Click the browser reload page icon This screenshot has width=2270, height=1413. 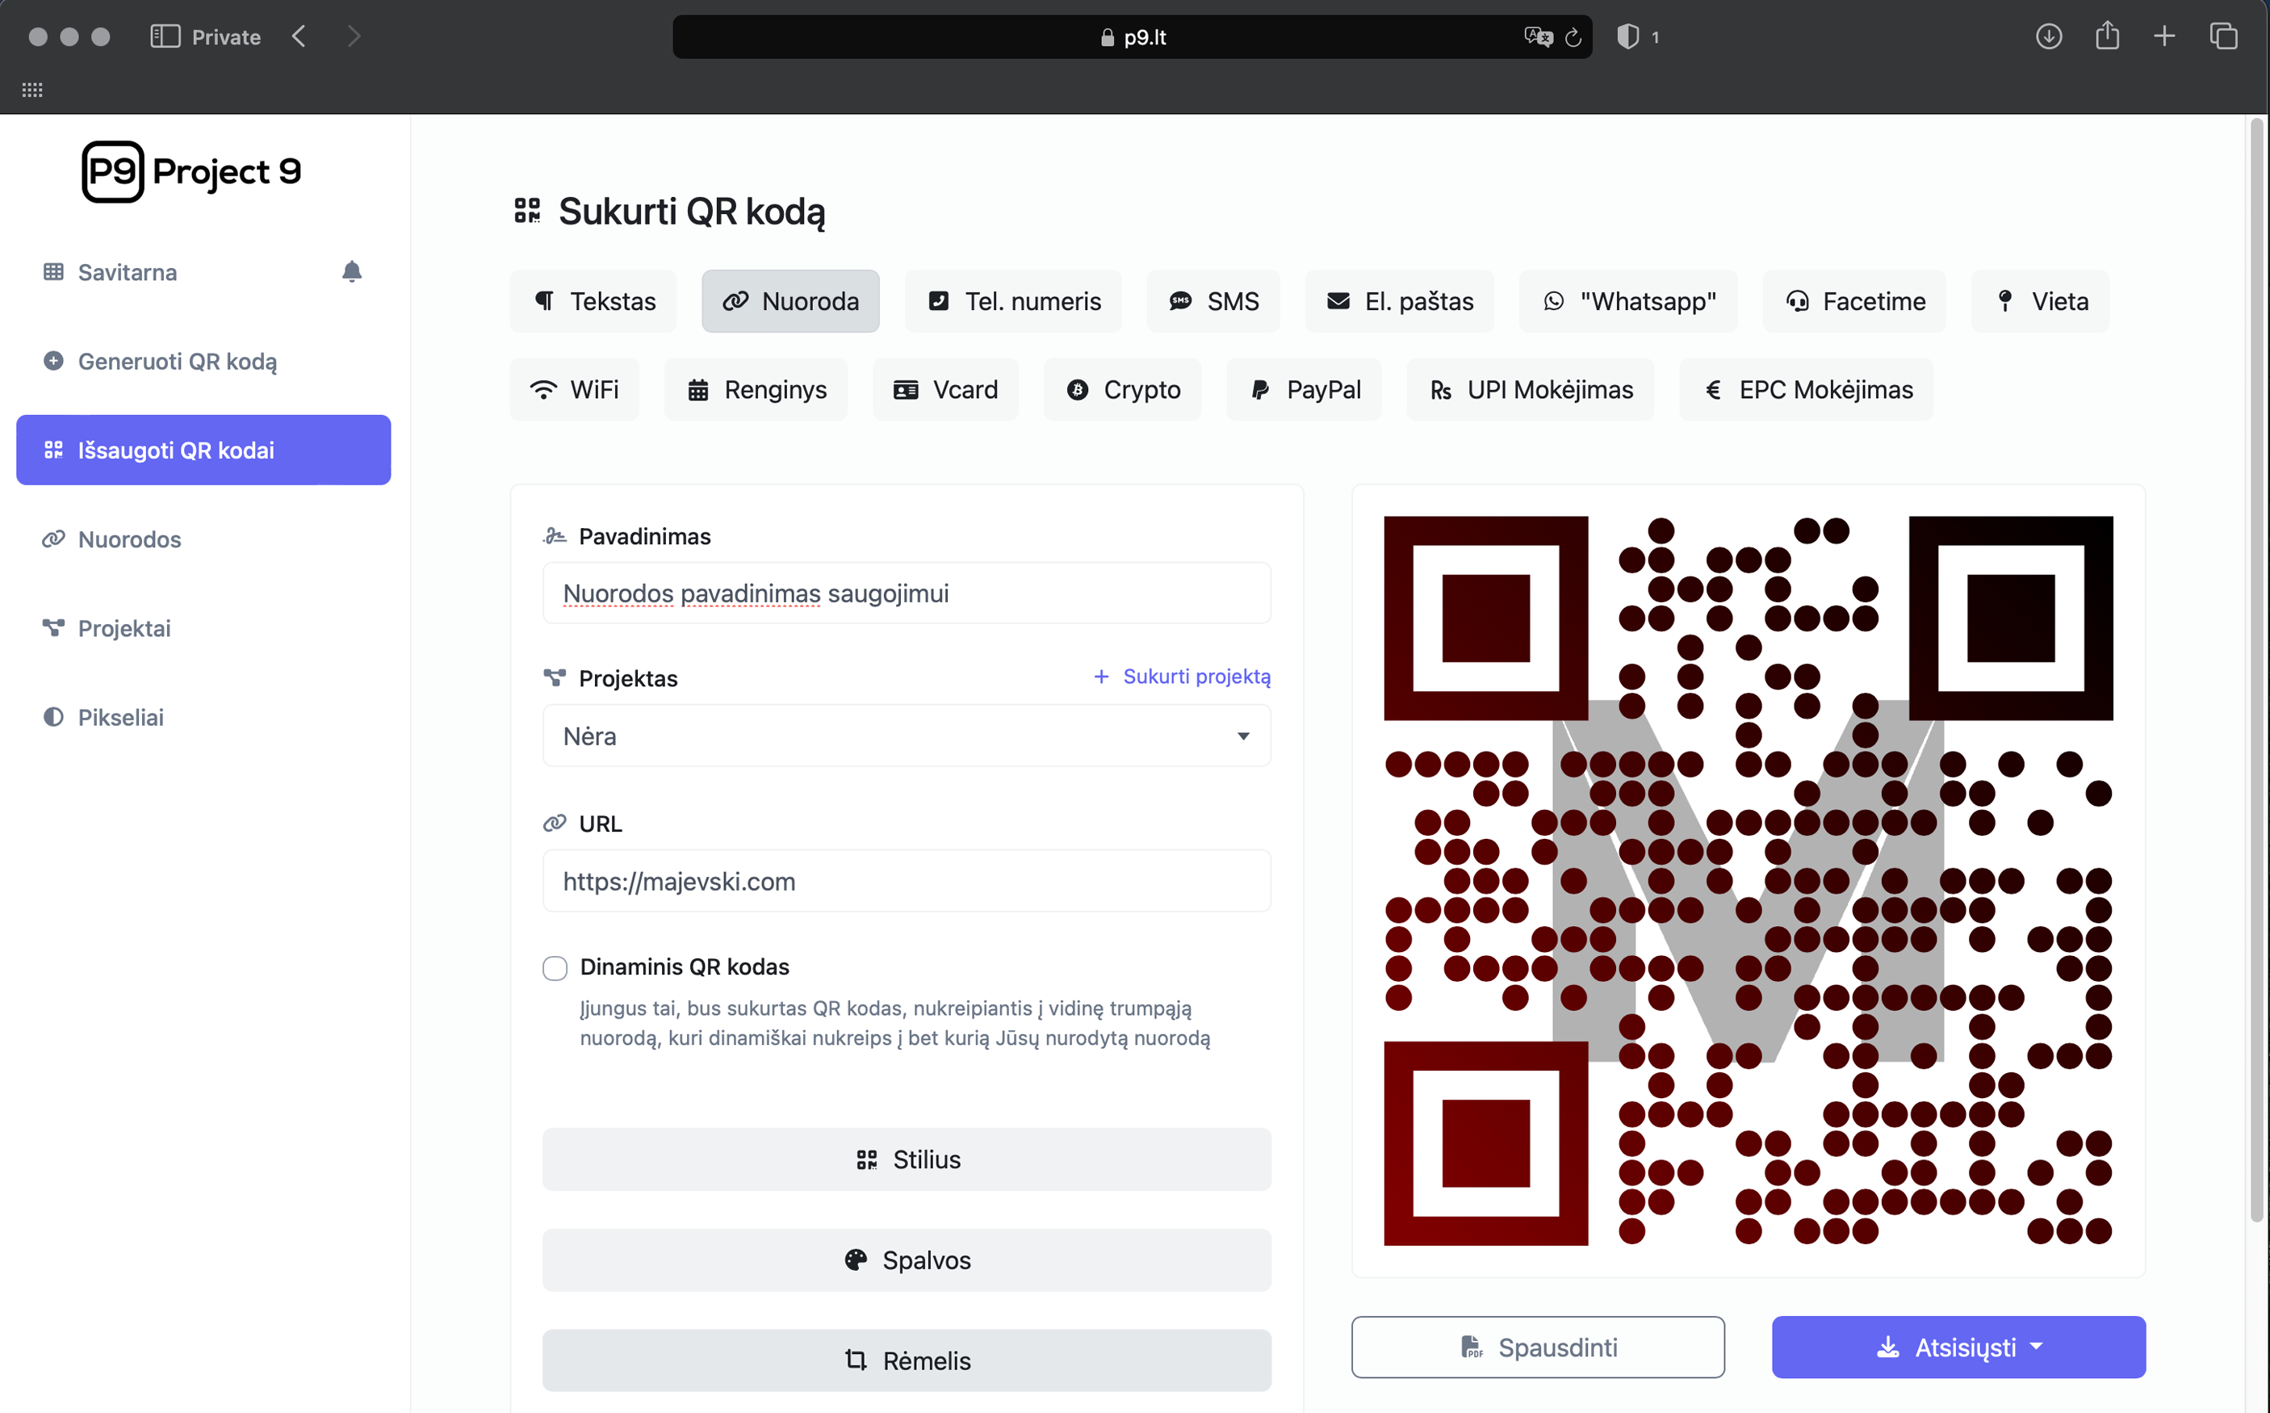coord(1573,37)
